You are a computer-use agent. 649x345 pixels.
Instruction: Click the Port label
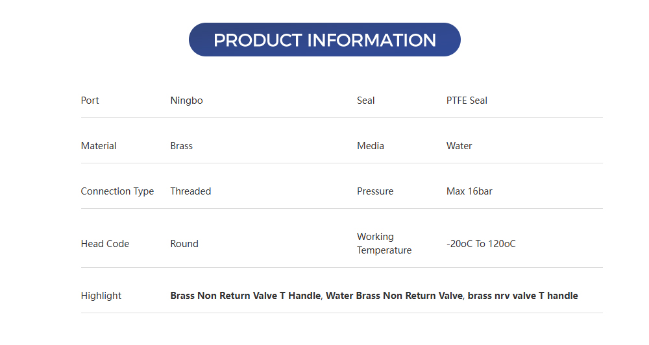click(90, 101)
